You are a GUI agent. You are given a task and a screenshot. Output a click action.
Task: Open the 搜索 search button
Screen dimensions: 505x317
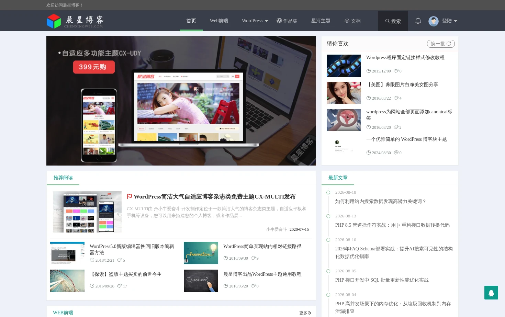[x=393, y=21]
